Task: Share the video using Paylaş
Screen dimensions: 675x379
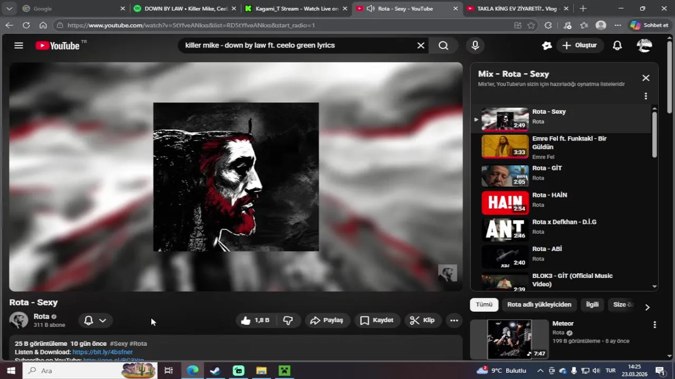Action: coord(327,320)
